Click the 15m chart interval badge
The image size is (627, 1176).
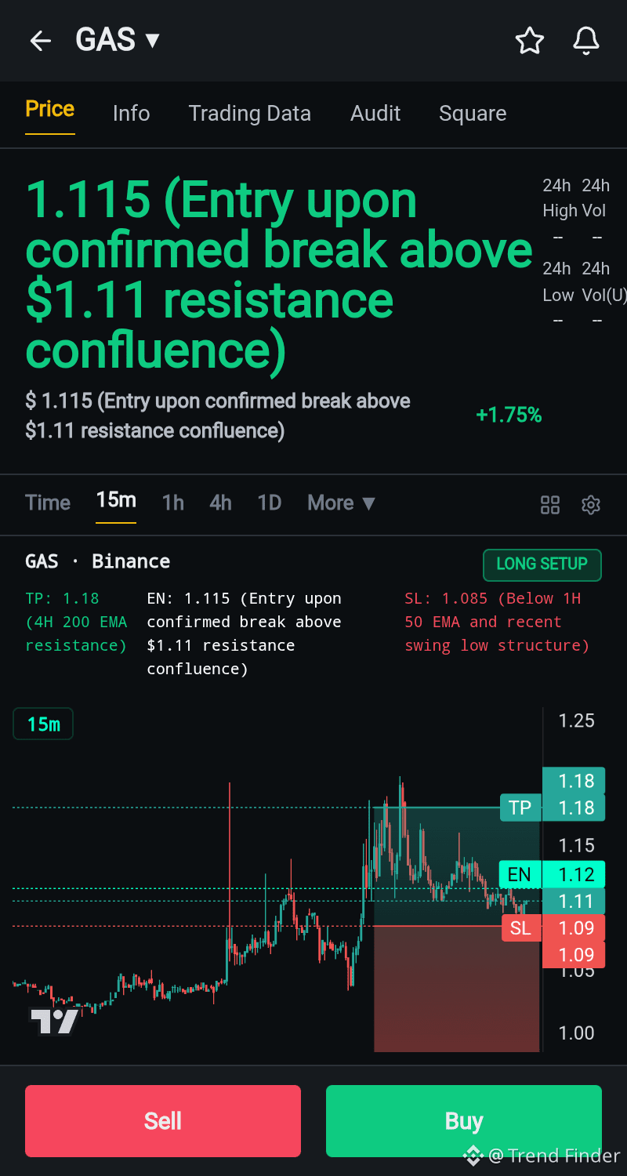click(43, 724)
